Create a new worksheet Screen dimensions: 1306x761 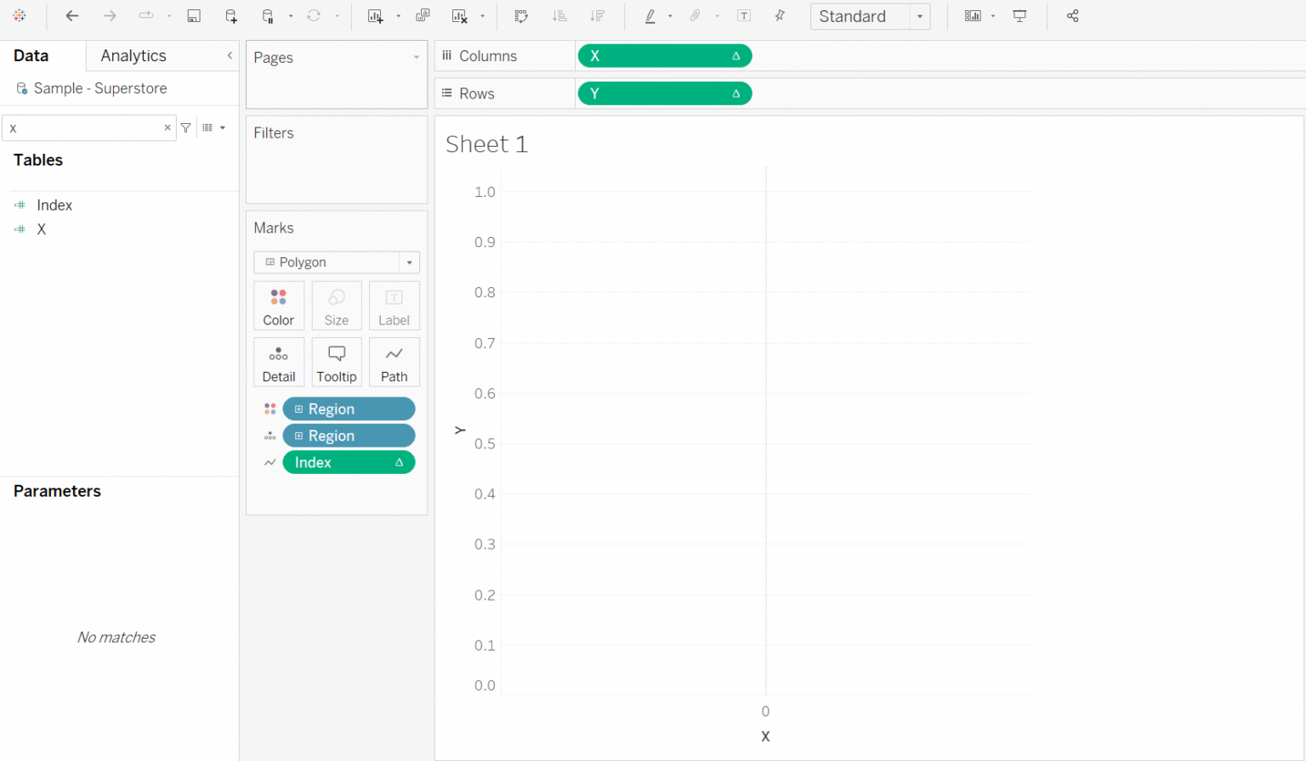377,16
